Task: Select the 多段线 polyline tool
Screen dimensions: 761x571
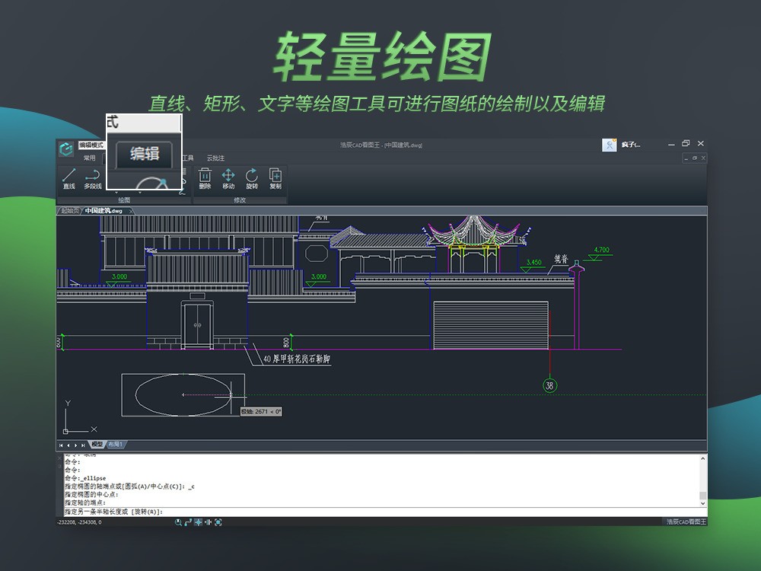Action: pyautogui.click(x=92, y=178)
